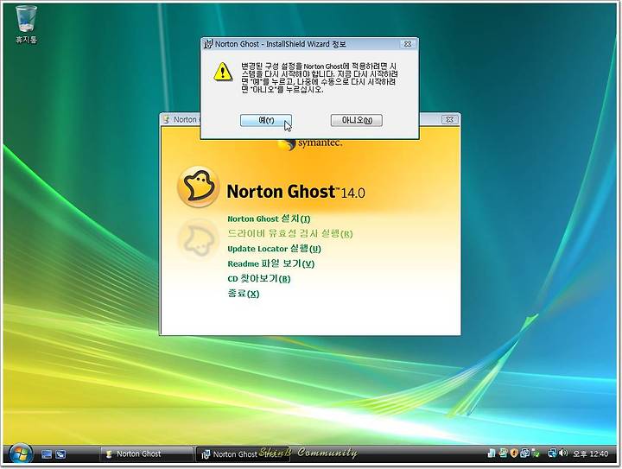Click the yellow warning triangle icon
The width and height of the screenshot is (622, 469).
223,72
